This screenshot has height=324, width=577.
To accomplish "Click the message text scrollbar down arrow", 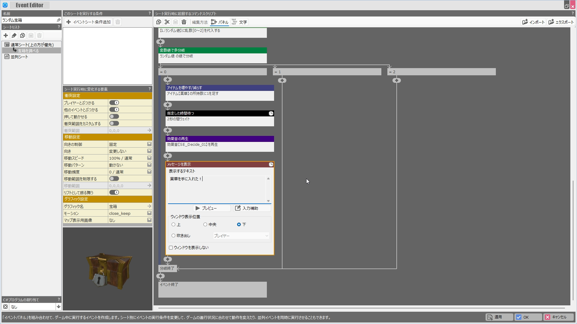I will pos(268,201).
